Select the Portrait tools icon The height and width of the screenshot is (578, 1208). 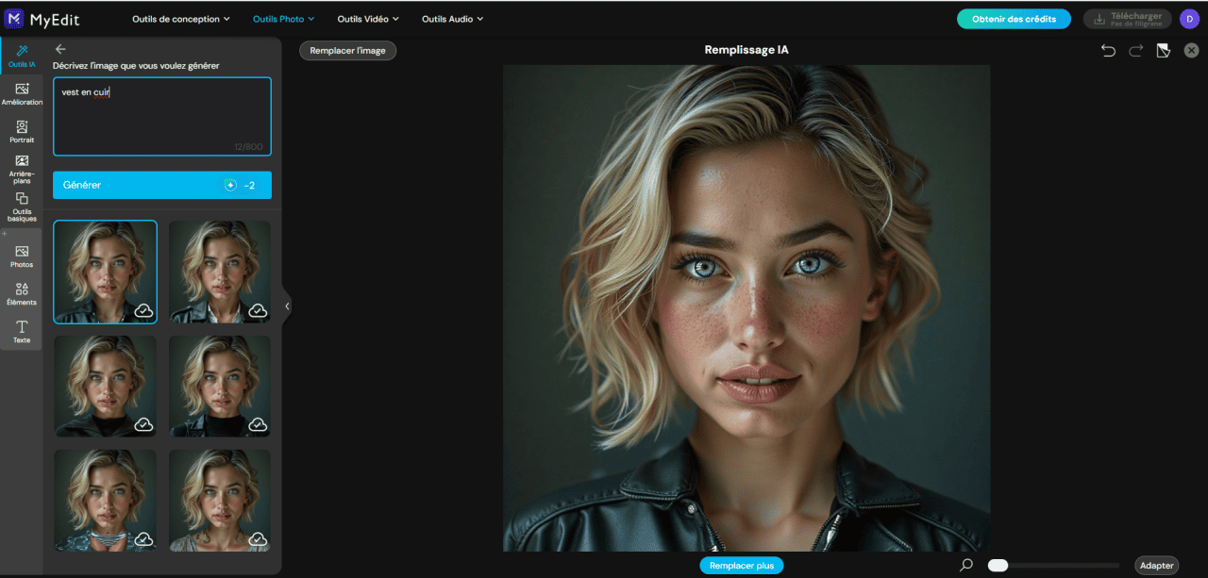[22, 131]
